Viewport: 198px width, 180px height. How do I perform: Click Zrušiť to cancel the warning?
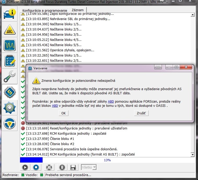(141, 113)
